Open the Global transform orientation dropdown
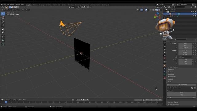The height and width of the screenshot is (111, 197). (73, 7)
